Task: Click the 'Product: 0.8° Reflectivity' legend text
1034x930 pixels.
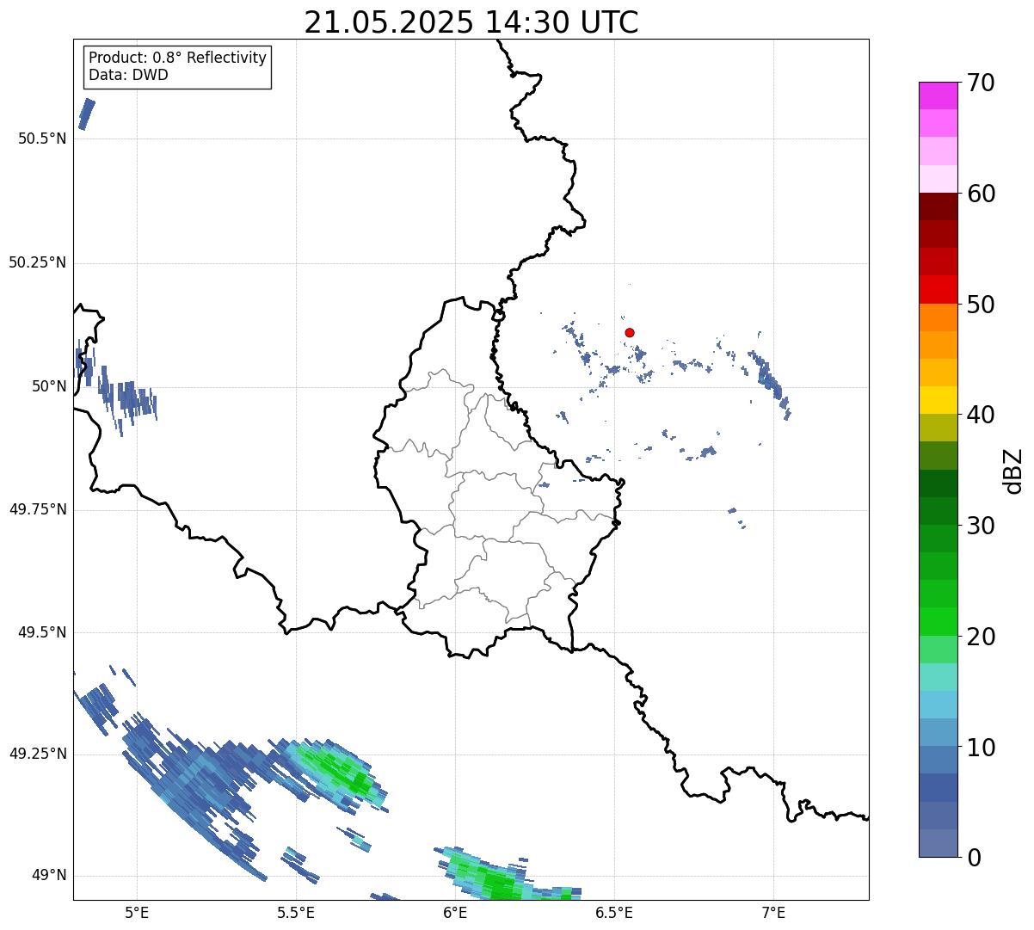Action: pos(178,58)
